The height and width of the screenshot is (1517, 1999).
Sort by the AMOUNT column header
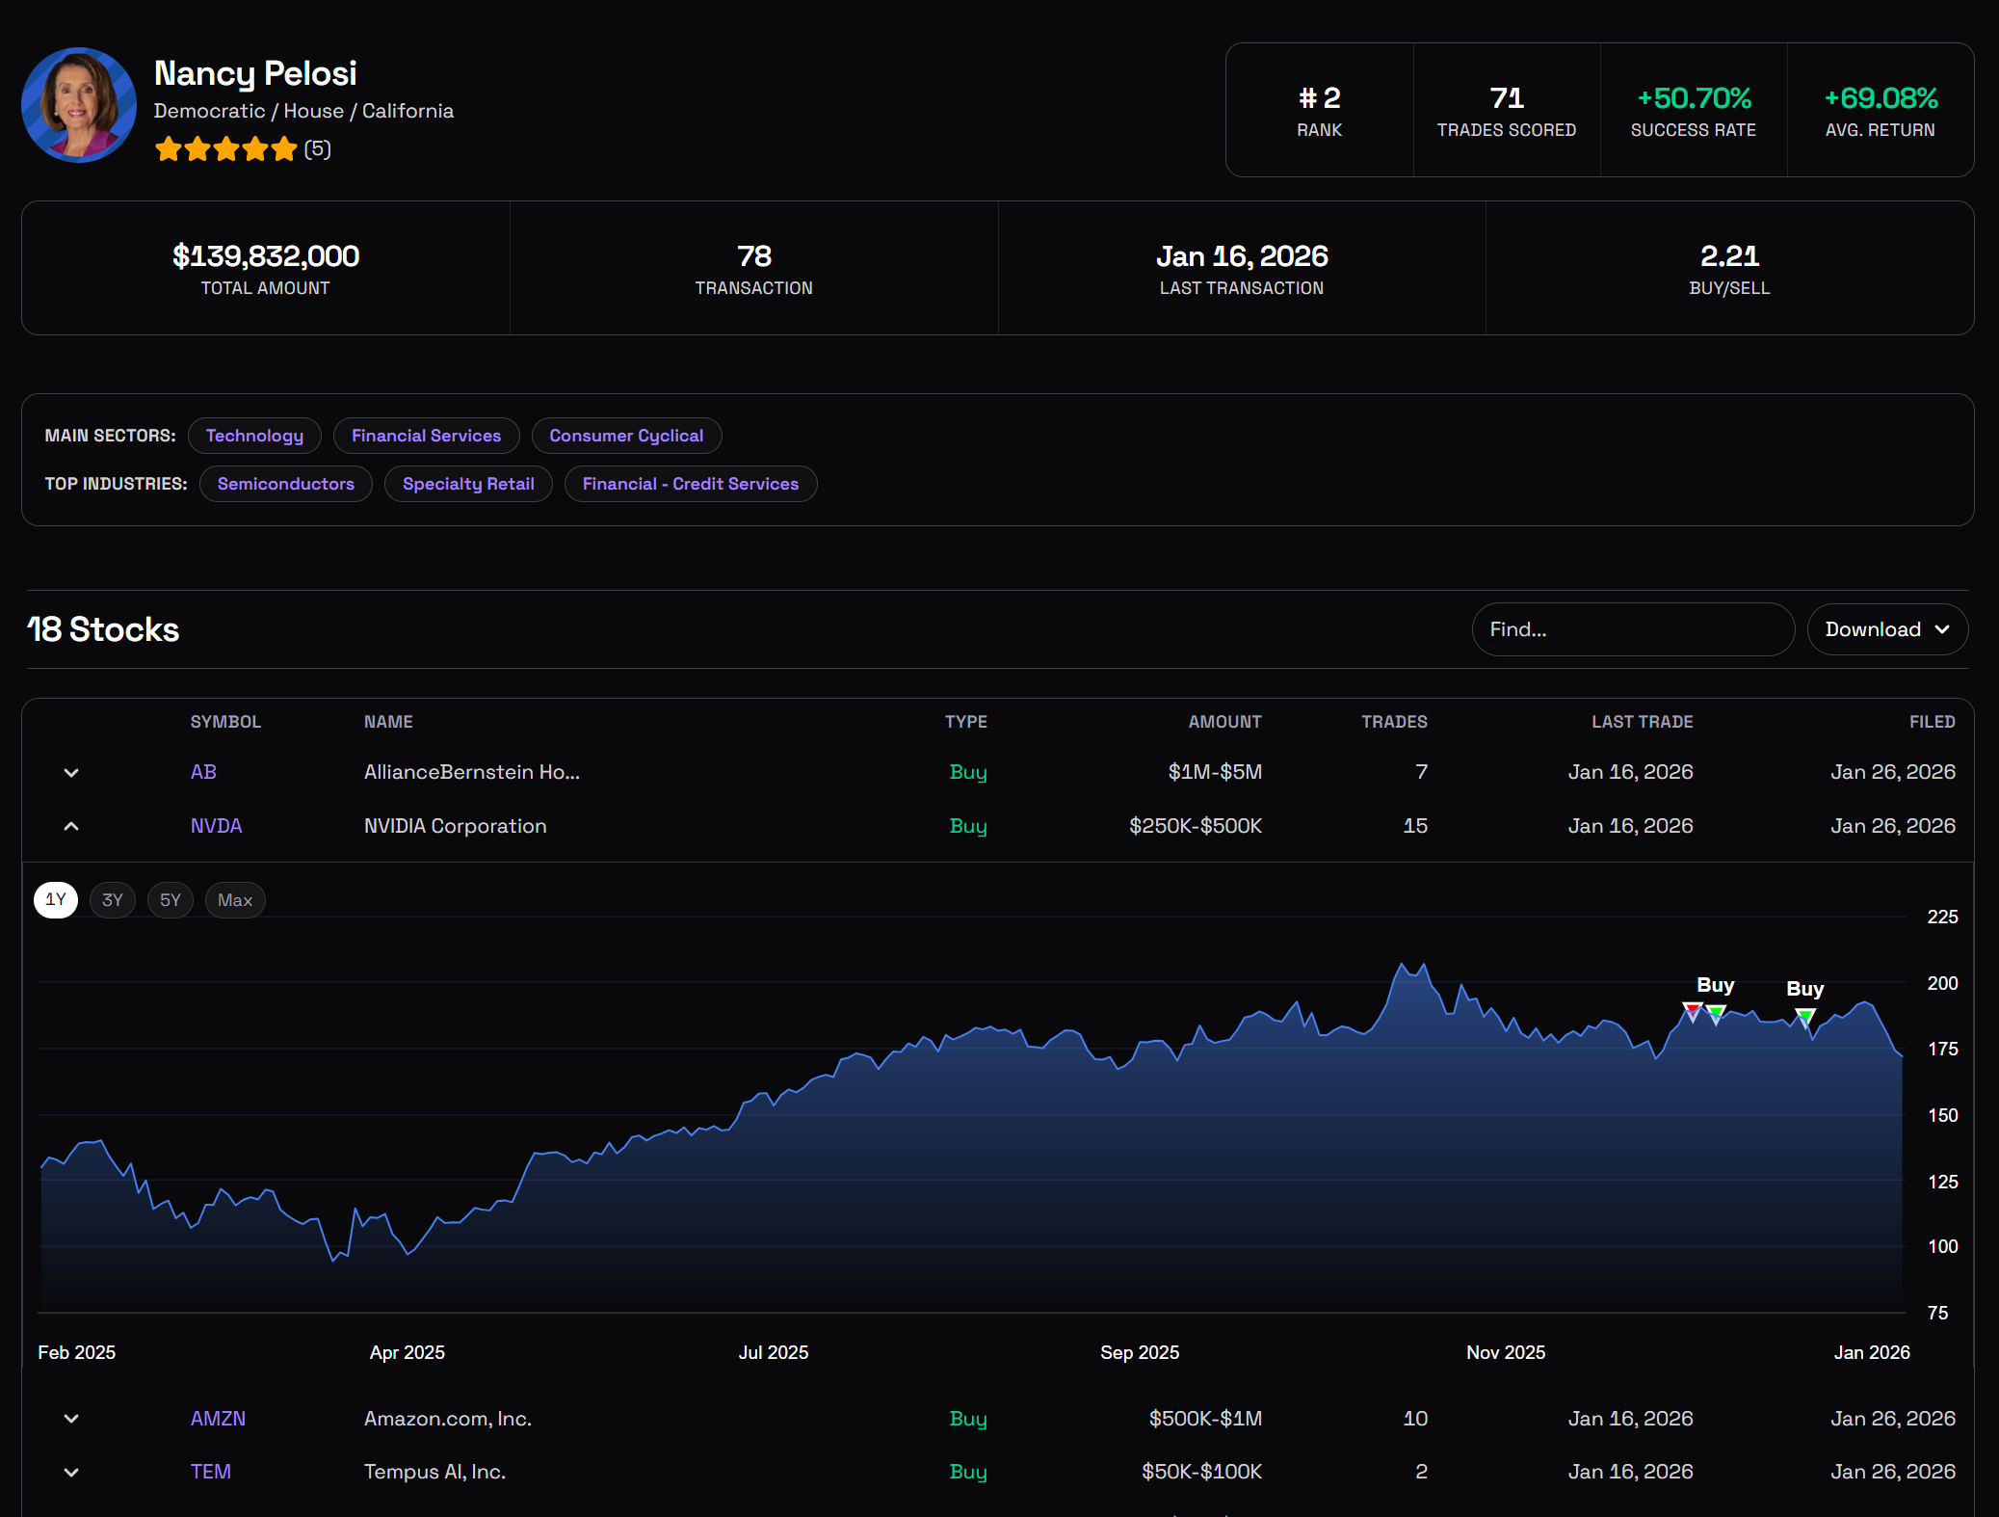[1224, 722]
